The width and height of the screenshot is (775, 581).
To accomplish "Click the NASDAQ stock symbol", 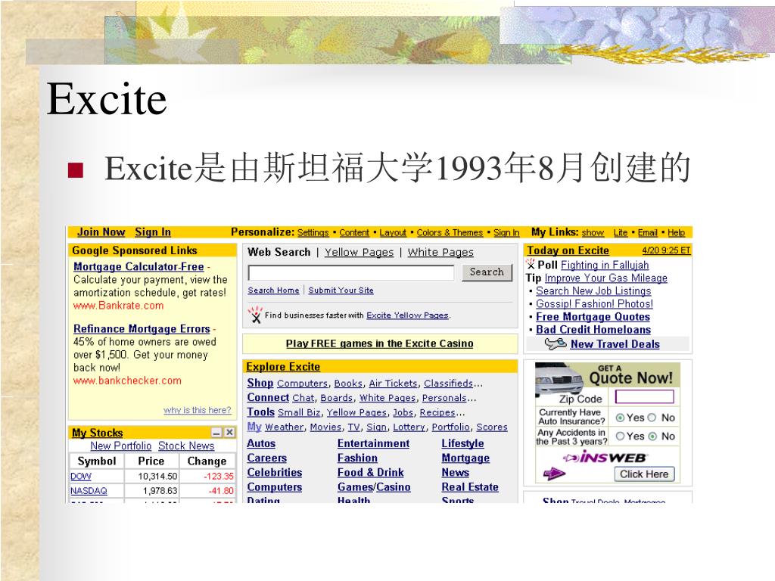I will (89, 491).
